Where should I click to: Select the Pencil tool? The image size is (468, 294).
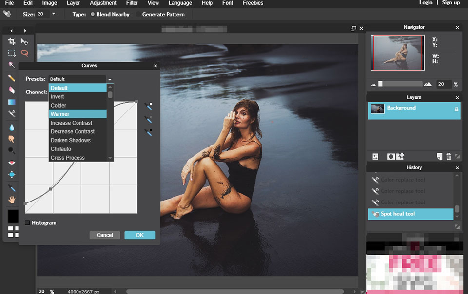12,78
